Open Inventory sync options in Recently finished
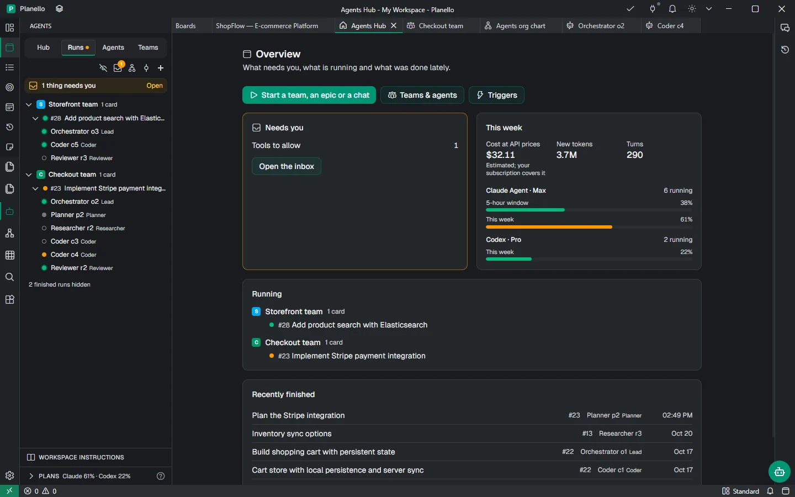The image size is (795, 497). (472, 433)
